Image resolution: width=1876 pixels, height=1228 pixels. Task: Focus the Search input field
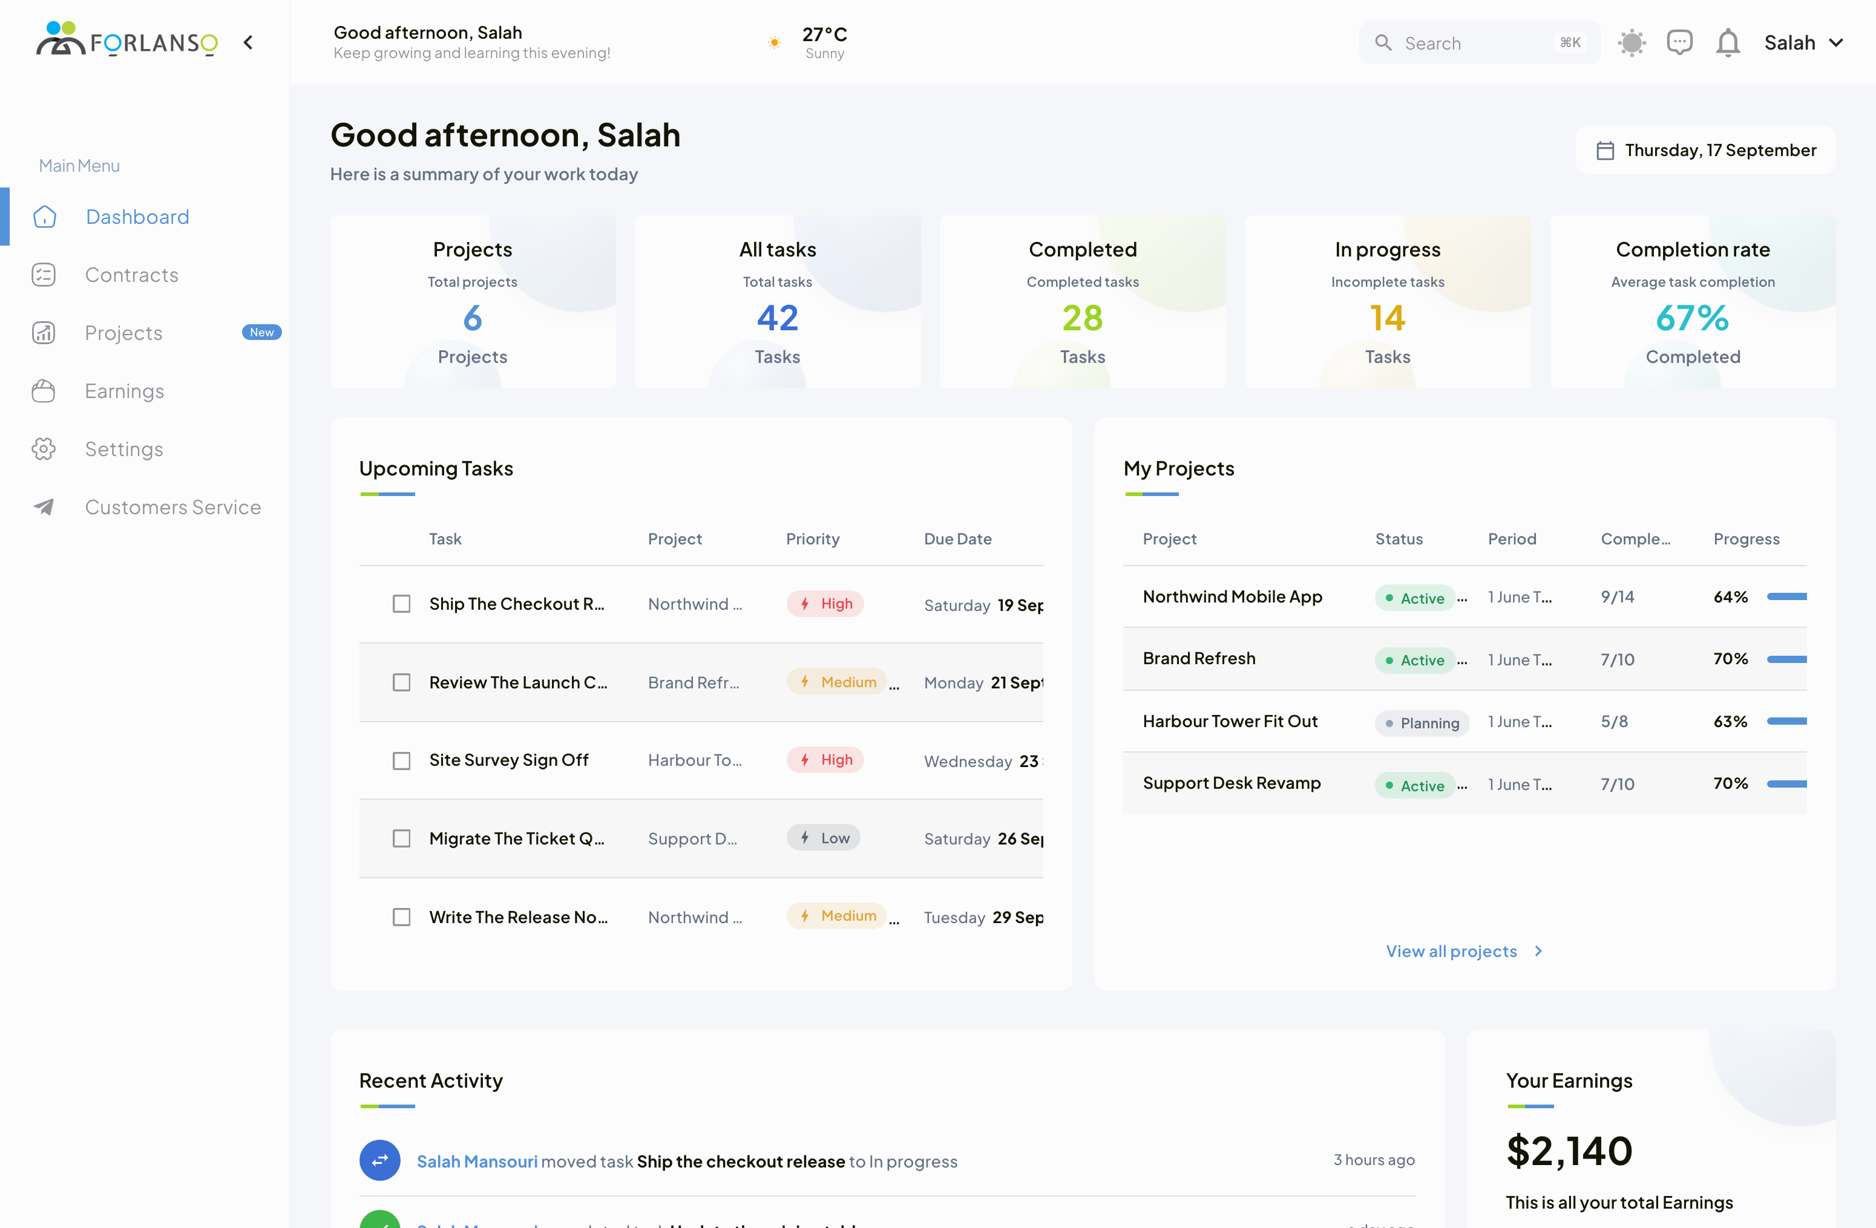click(1479, 42)
